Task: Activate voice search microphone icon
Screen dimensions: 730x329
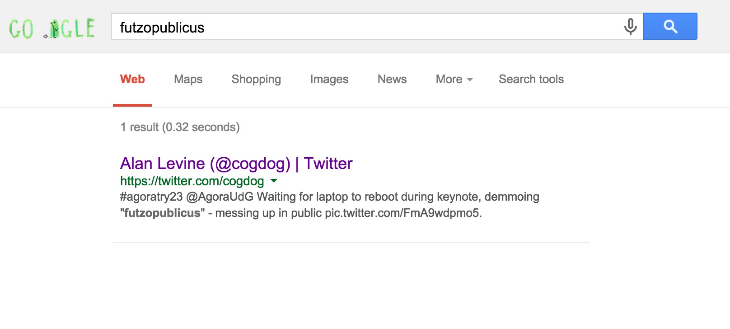Action: click(630, 27)
